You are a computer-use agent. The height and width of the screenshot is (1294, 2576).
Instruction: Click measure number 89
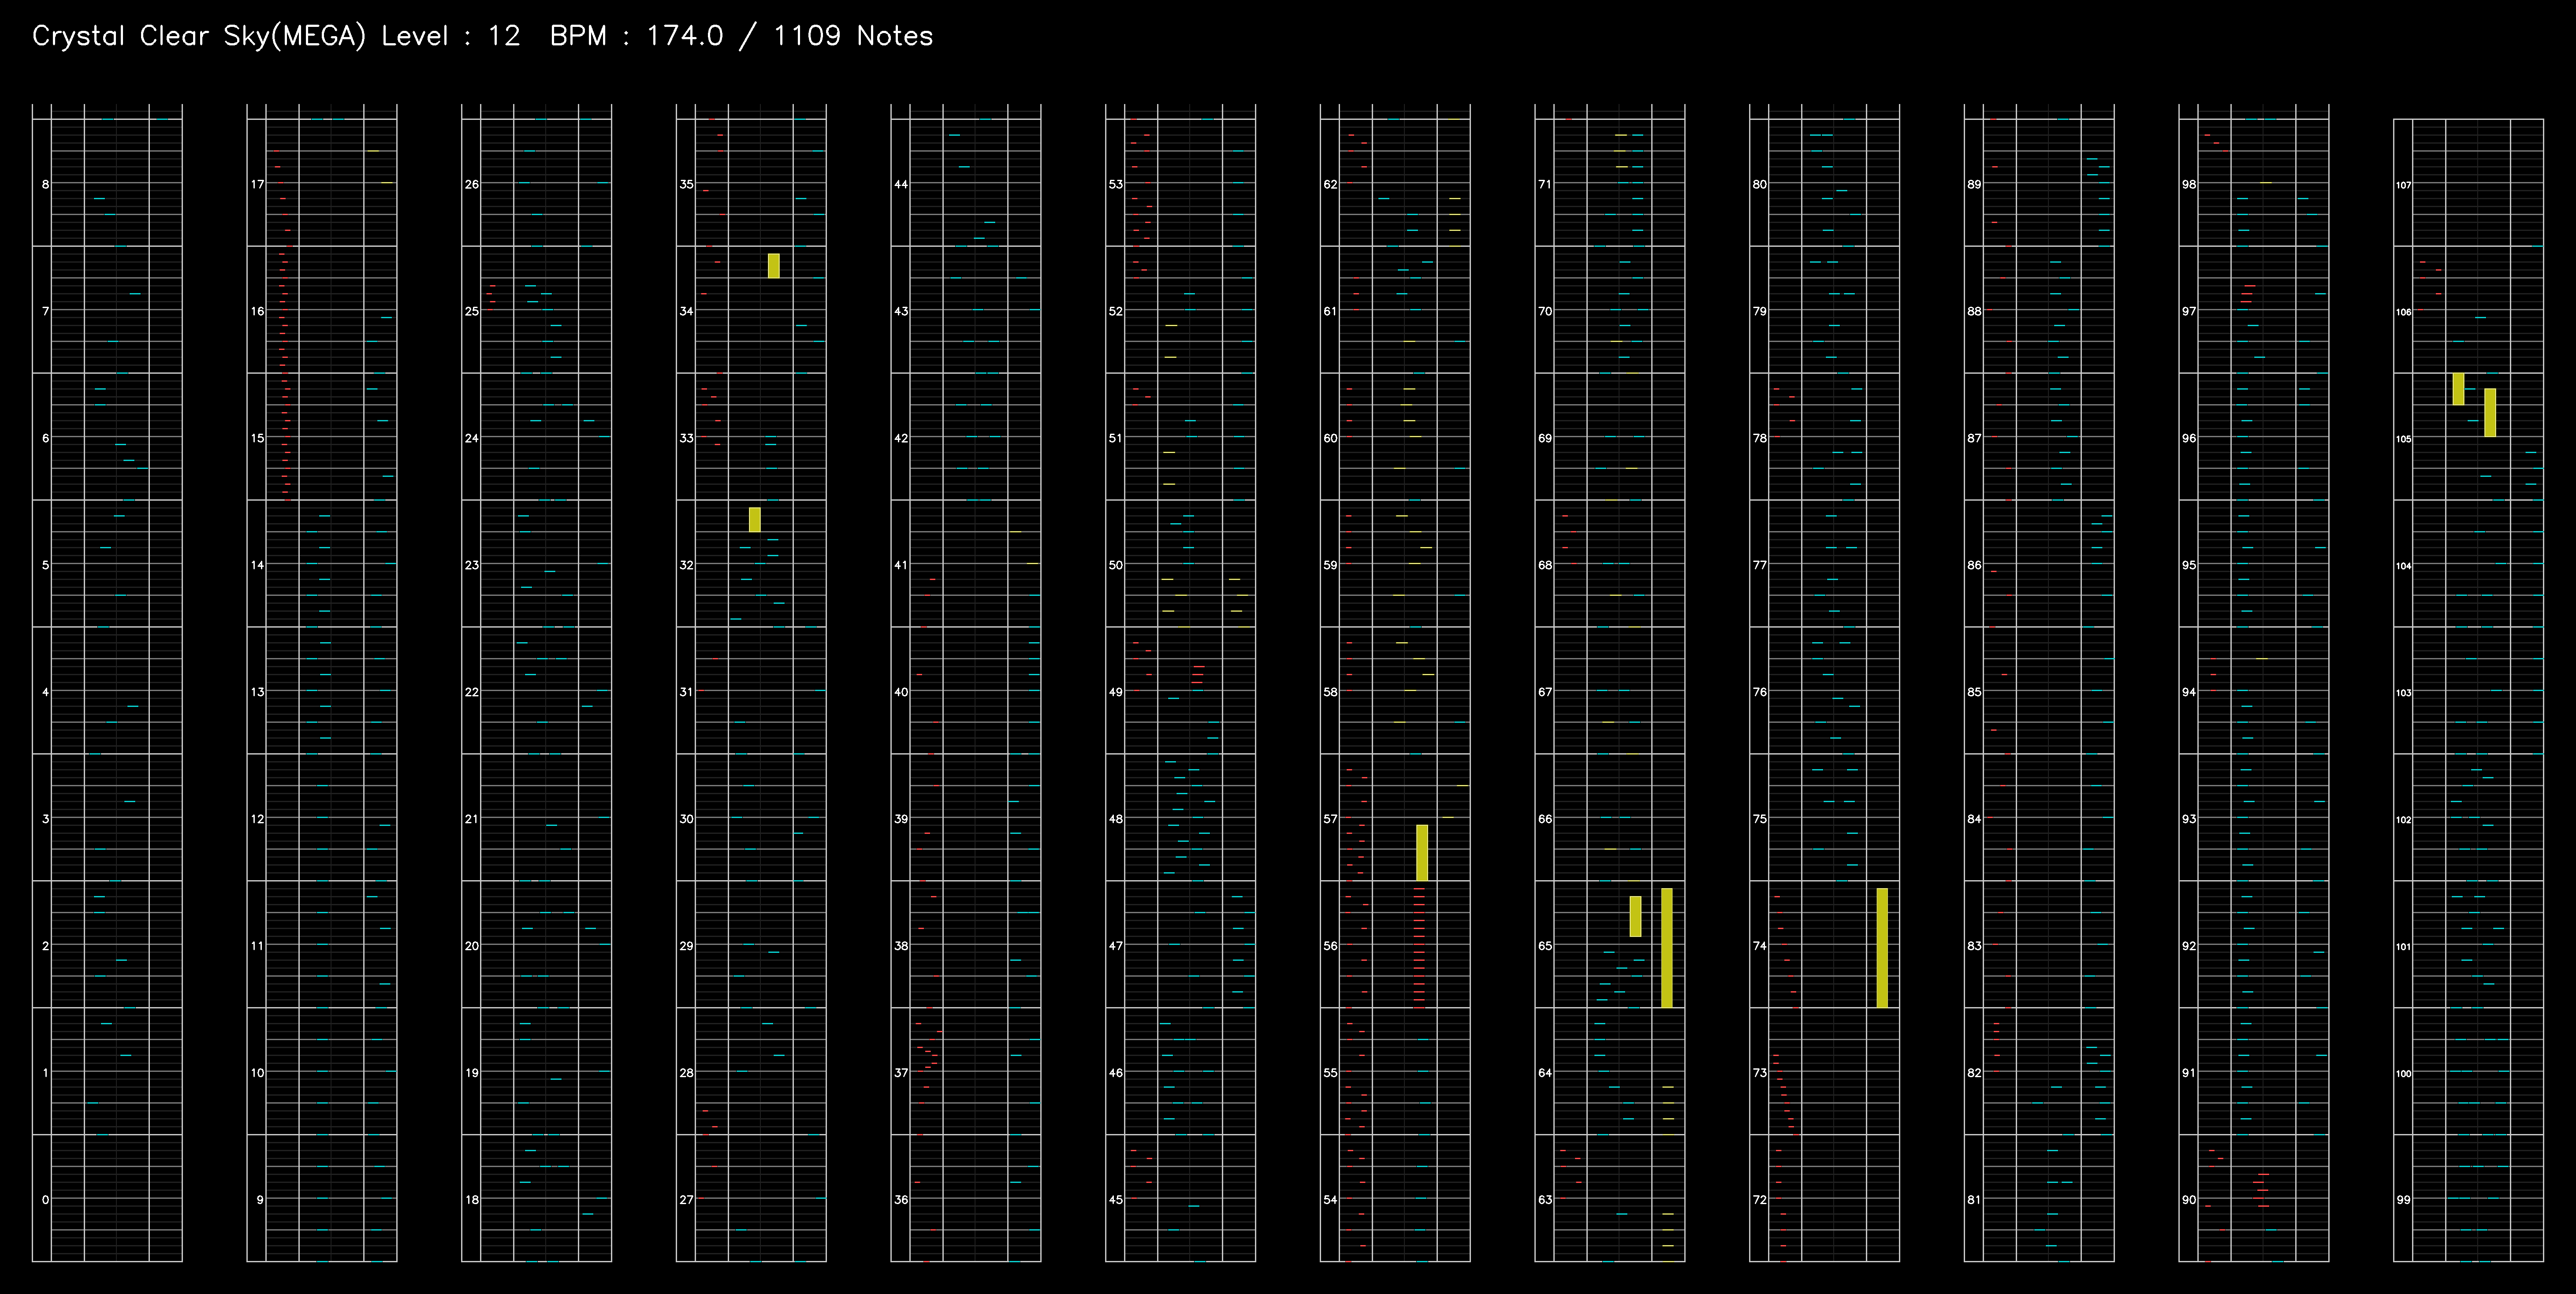click(x=1974, y=184)
